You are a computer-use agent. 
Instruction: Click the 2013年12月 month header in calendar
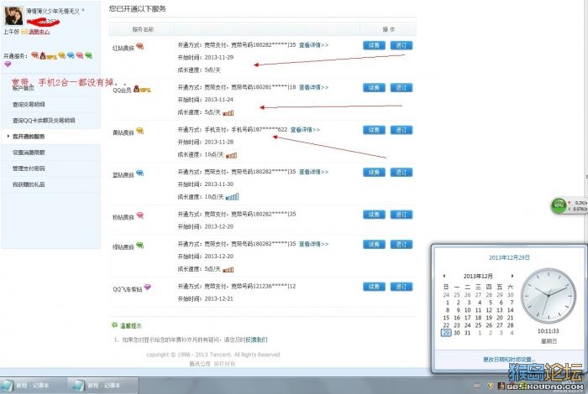(x=478, y=276)
